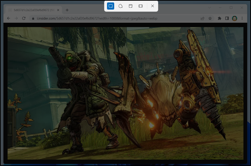Close the snipping toolbar
The height and width of the screenshot is (166, 251).
point(152,6)
